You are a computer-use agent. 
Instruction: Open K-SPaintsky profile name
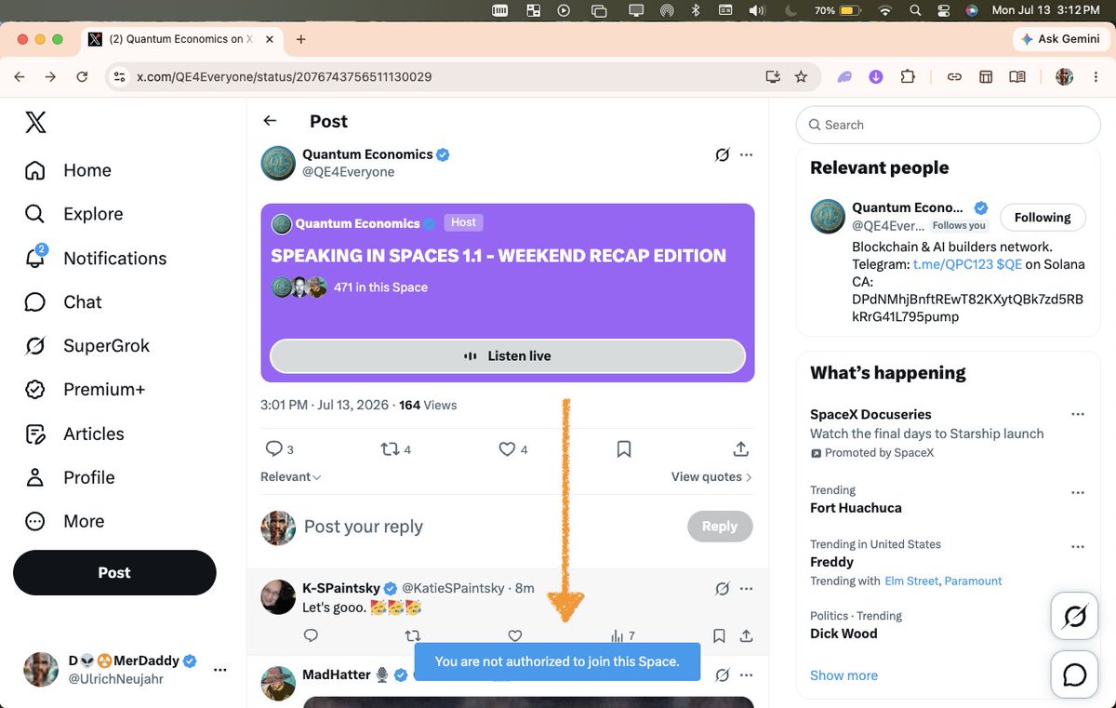point(342,588)
